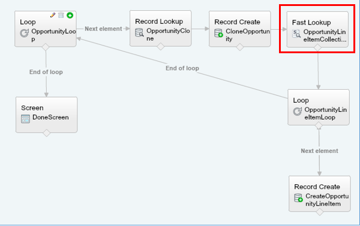
Task: Select the Screen element title
Action: click(32, 108)
